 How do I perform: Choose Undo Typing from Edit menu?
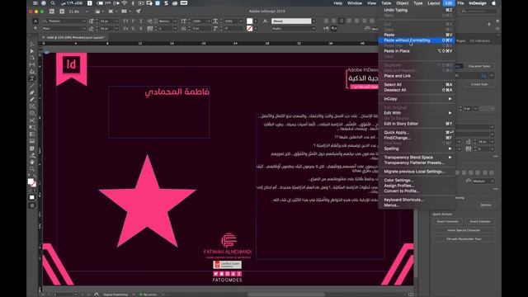pos(417,10)
